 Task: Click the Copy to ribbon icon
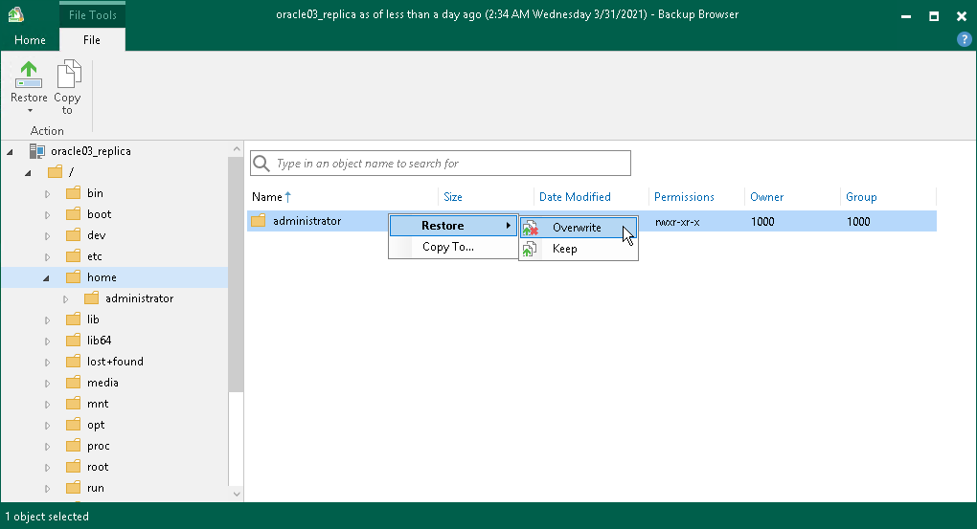(x=67, y=75)
